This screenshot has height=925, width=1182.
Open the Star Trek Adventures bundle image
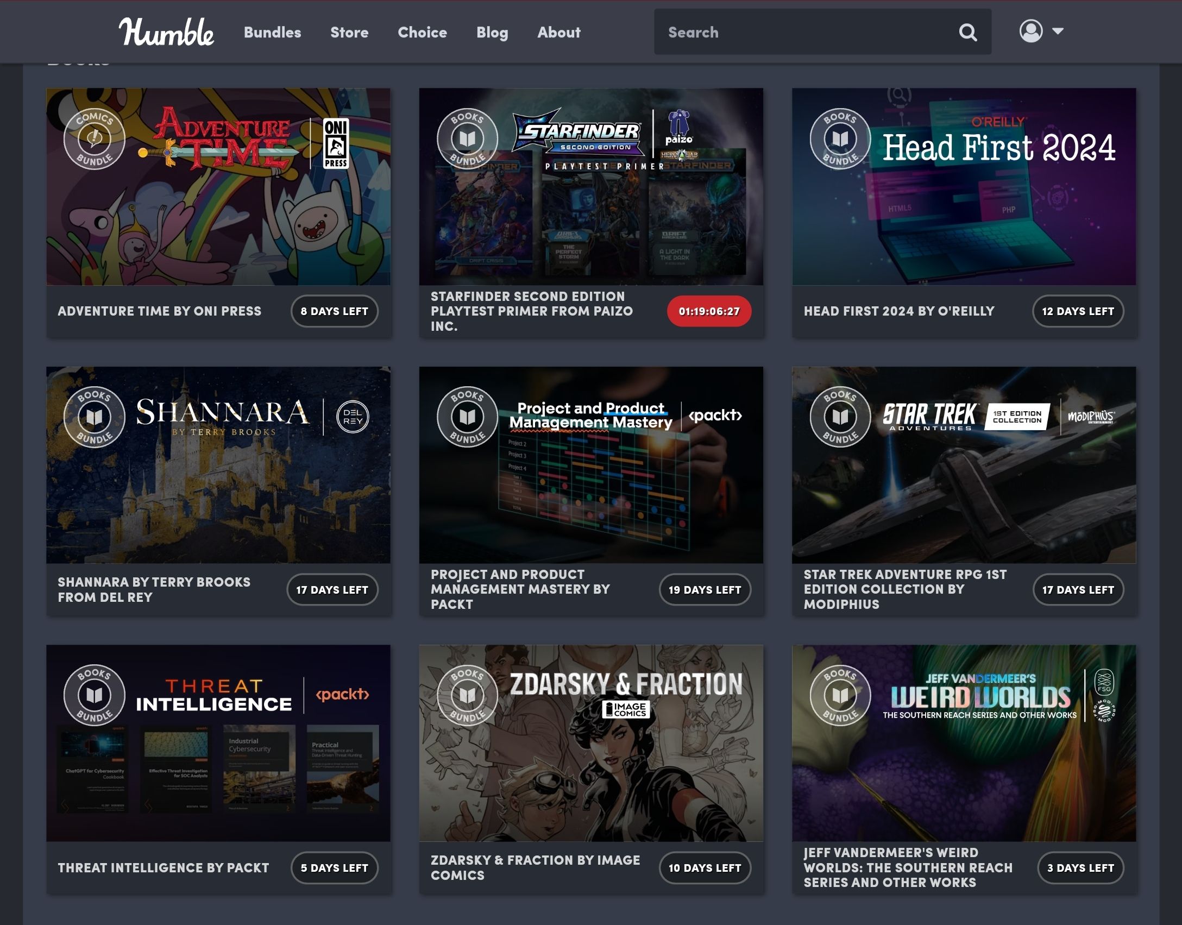(964, 465)
